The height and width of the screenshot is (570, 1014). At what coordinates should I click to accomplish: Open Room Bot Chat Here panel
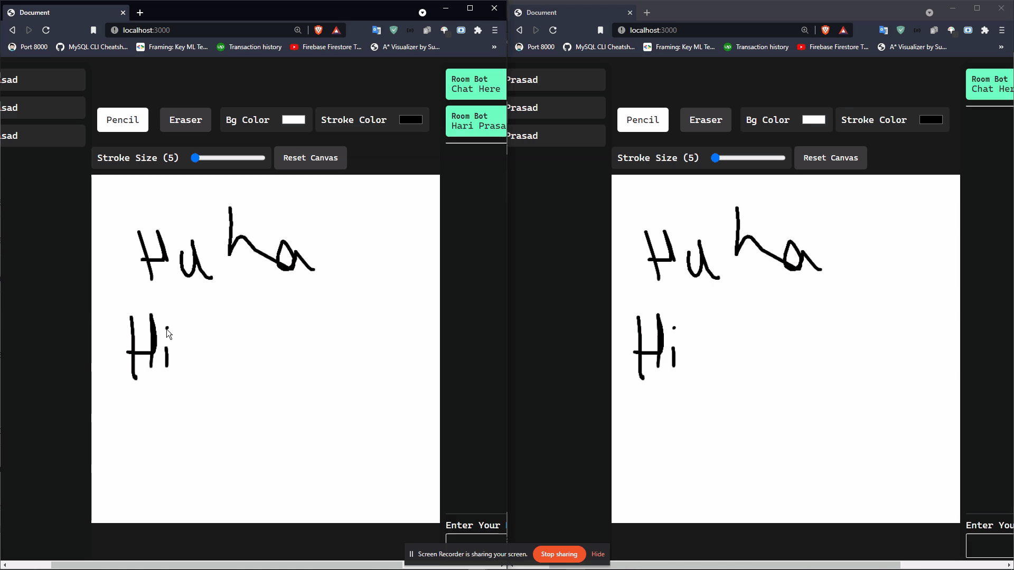pyautogui.click(x=476, y=83)
